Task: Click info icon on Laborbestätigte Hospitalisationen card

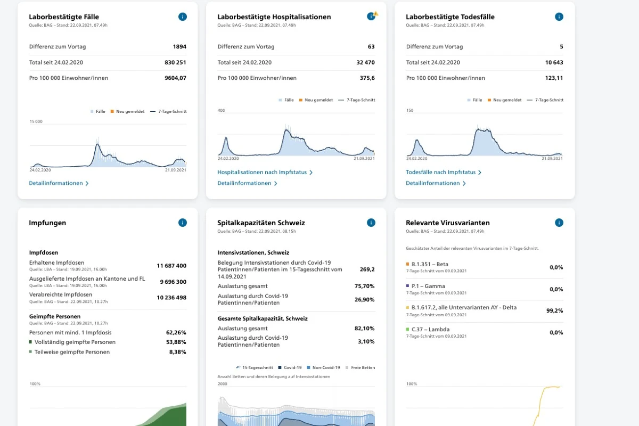Action: [371, 17]
